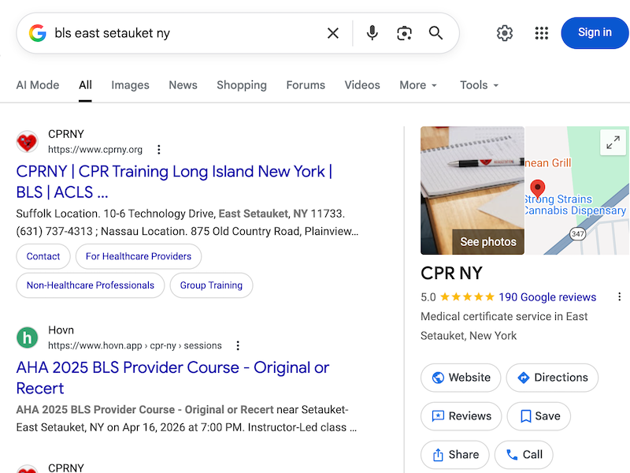The width and height of the screenshot is (630, 473).
Task: Click the magnifying glass search icon
Action: click(435, 33)
